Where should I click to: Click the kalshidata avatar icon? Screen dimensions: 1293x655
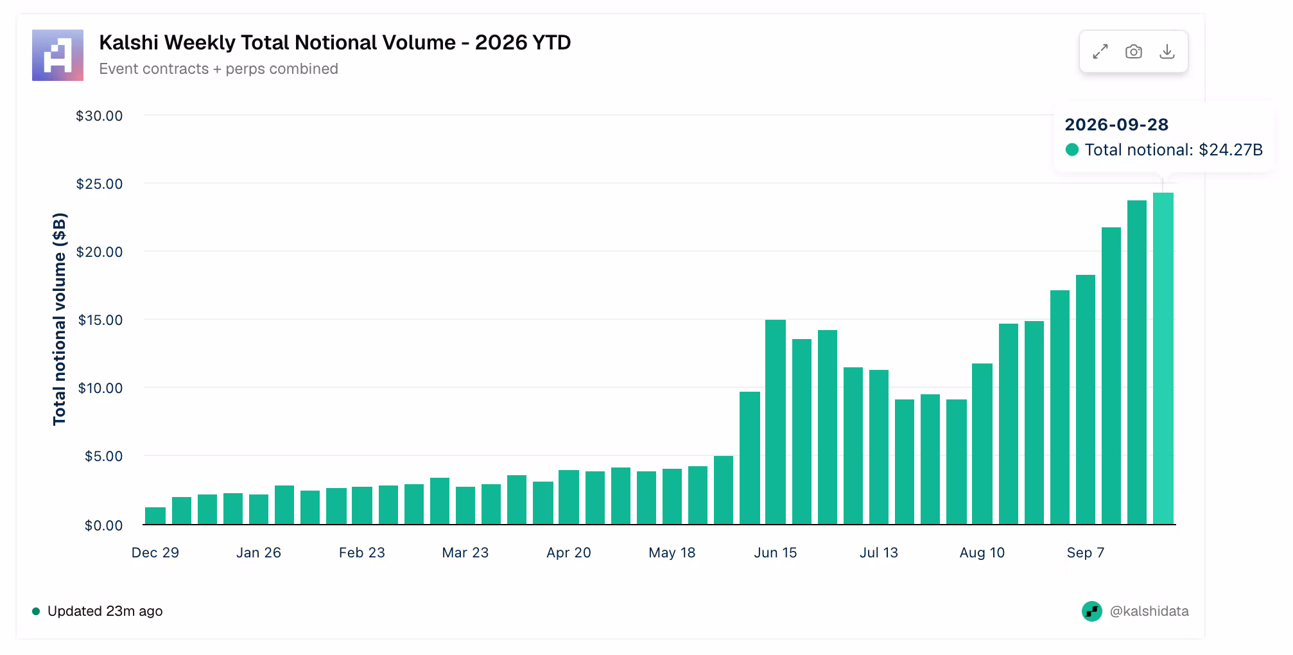coord(1092,611)
